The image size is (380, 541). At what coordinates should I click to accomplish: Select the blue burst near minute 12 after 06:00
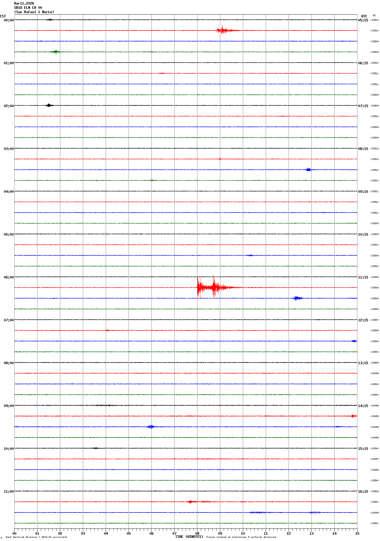point(297,298)
